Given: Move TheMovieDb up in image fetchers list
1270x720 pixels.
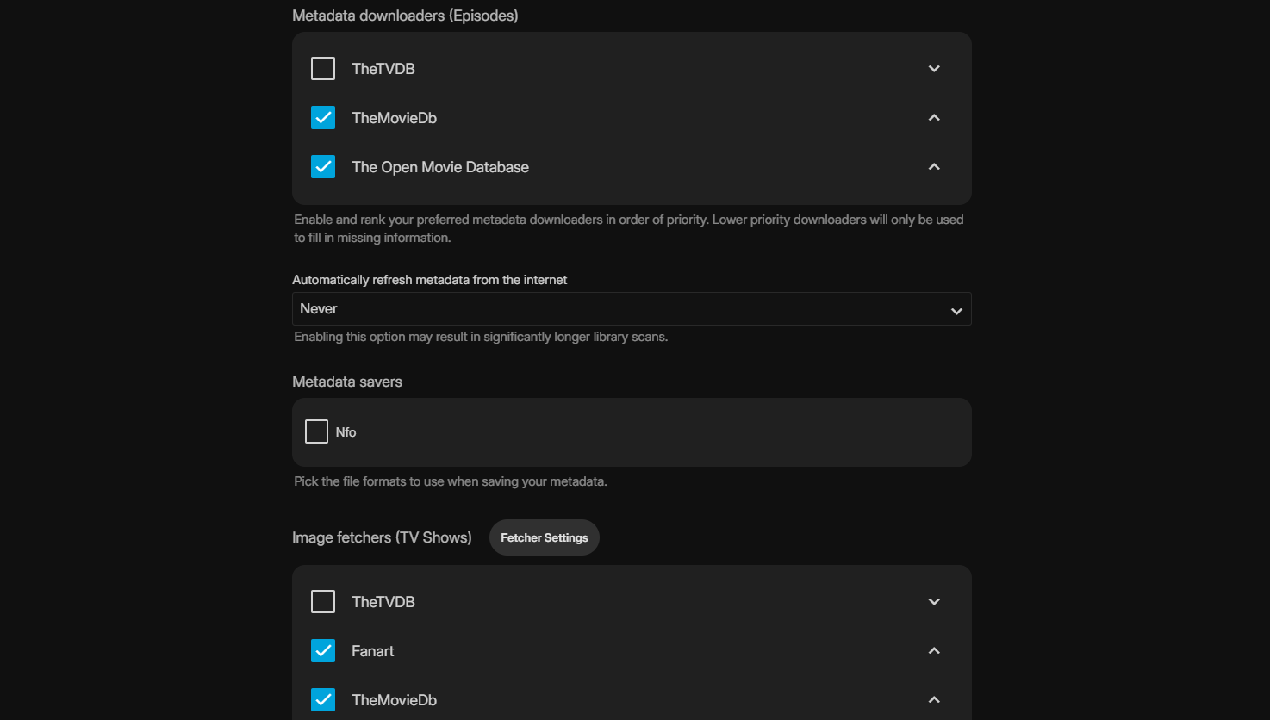Looking at the screenshot, I should pos(934,700).
